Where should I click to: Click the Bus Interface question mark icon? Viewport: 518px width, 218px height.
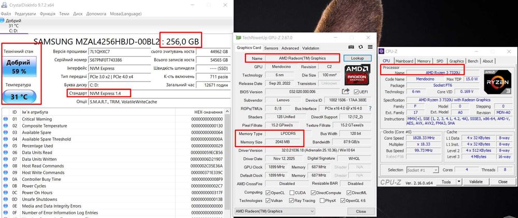(370, 108)
